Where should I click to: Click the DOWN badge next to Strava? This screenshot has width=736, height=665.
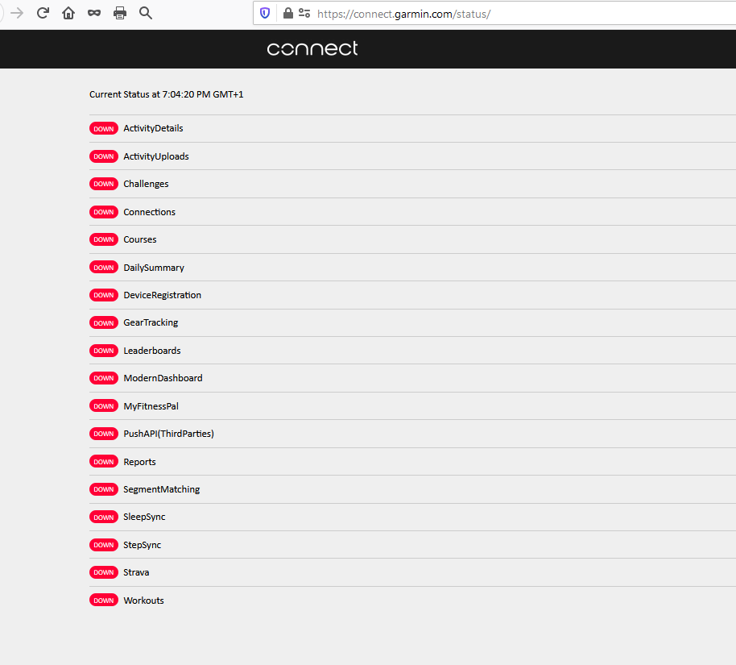(104, 572)
